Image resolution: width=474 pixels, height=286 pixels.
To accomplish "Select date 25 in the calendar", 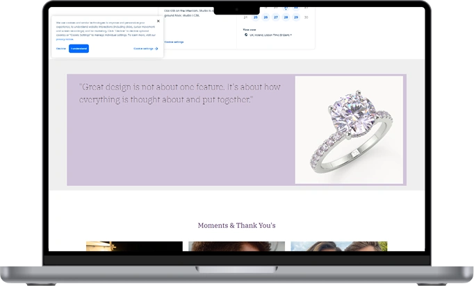I will pyautogui.click(x=255, y=17).
